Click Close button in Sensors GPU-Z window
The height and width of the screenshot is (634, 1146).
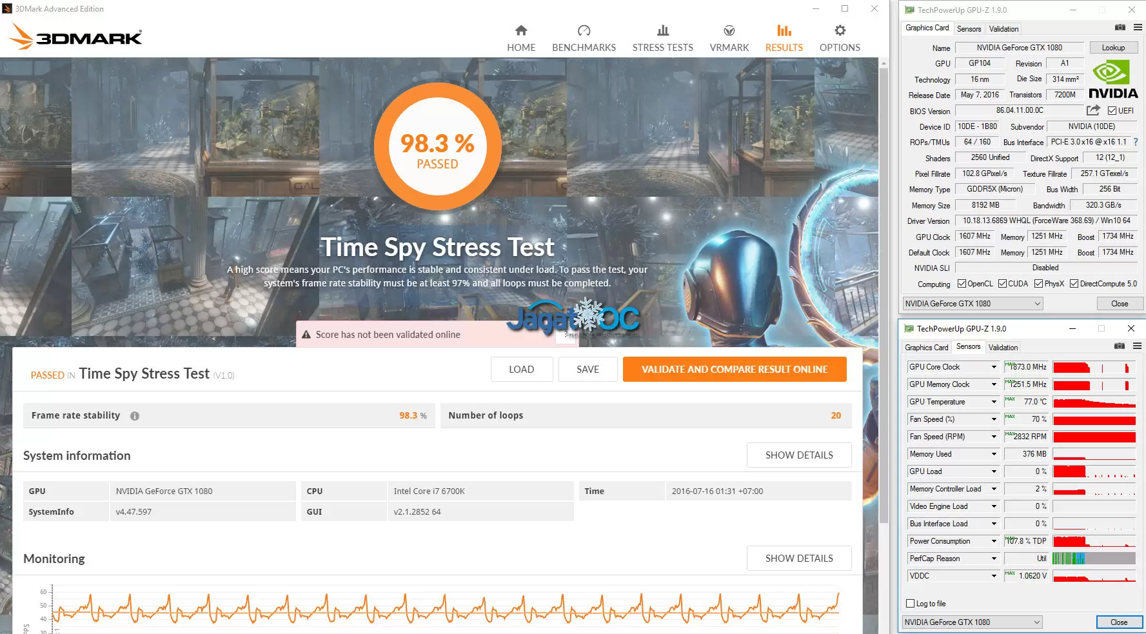(1119, 622)
